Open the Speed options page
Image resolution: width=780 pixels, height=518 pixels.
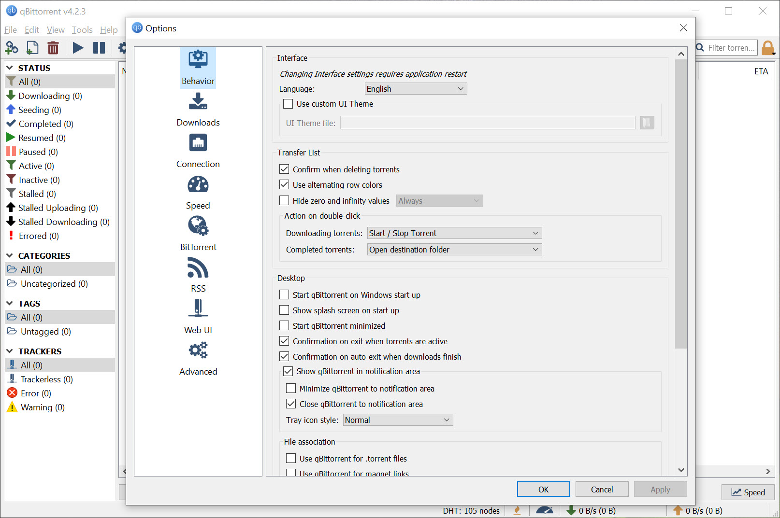198,192
